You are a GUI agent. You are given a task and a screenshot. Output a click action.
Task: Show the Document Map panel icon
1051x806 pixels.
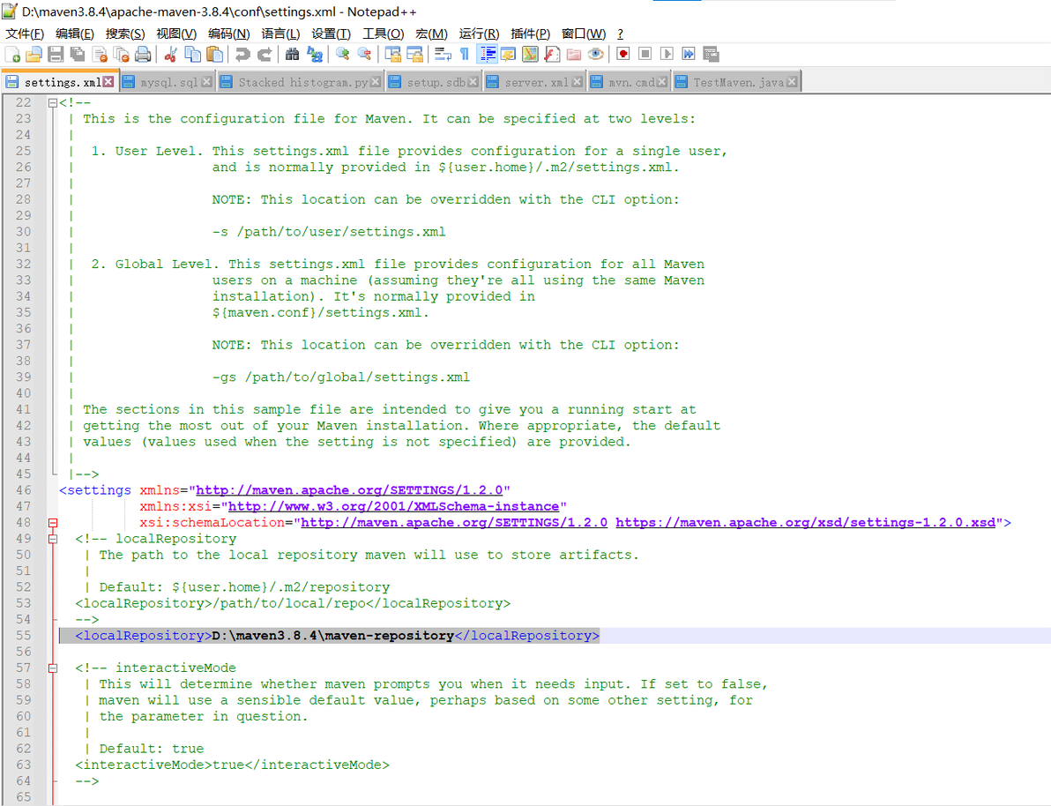coord(530,55)
